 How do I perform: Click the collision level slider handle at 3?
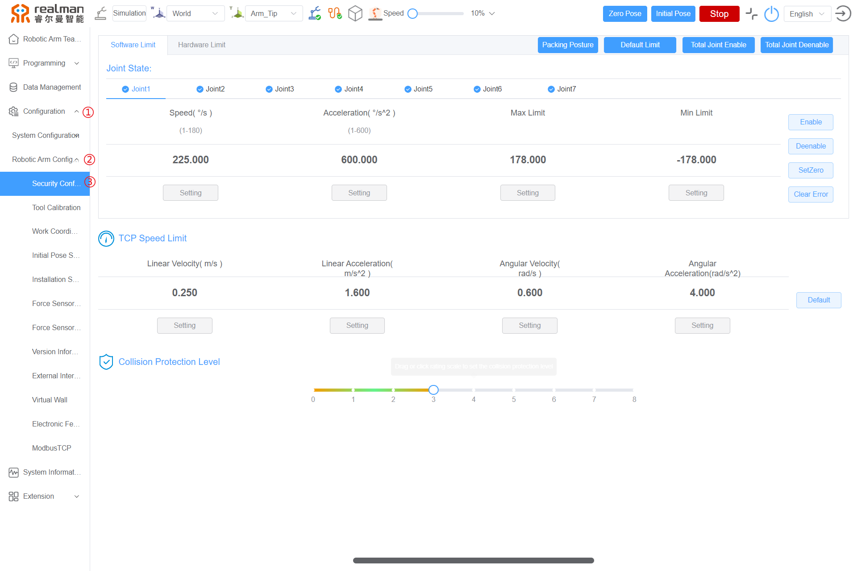click(x=433, y=390)
